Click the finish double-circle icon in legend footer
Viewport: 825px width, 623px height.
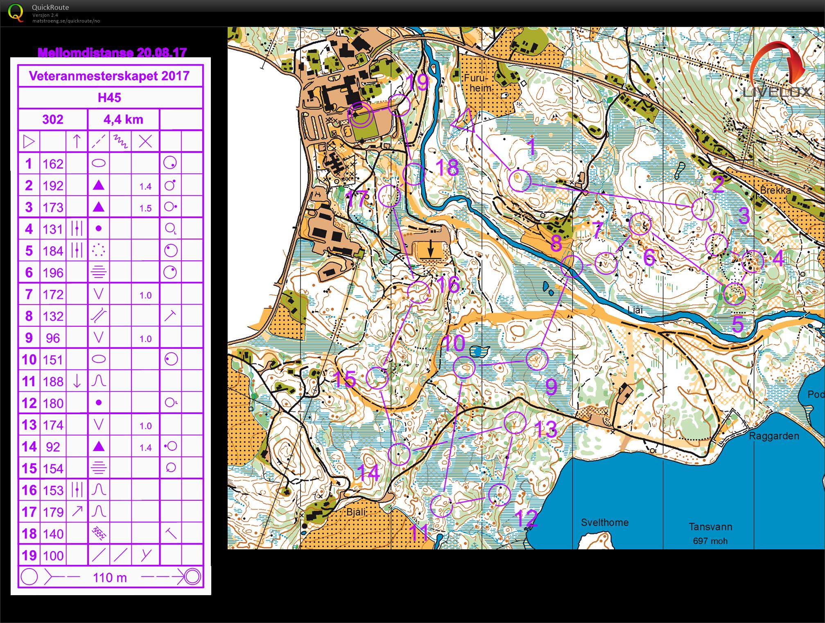pyautogui.click(x=192, y=577)
